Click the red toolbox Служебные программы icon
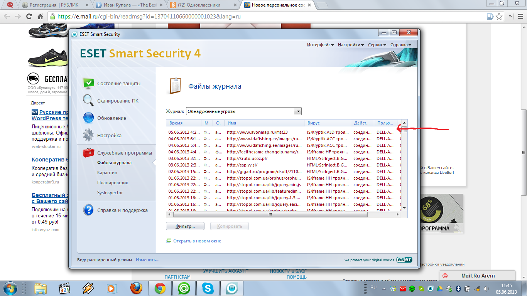This screenshot has height=296, width=527. point(88,153)
